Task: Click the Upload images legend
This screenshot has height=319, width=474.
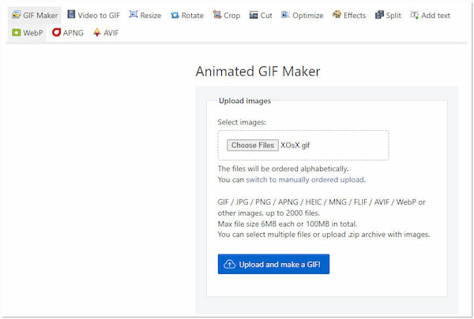Action: [245, 101]
